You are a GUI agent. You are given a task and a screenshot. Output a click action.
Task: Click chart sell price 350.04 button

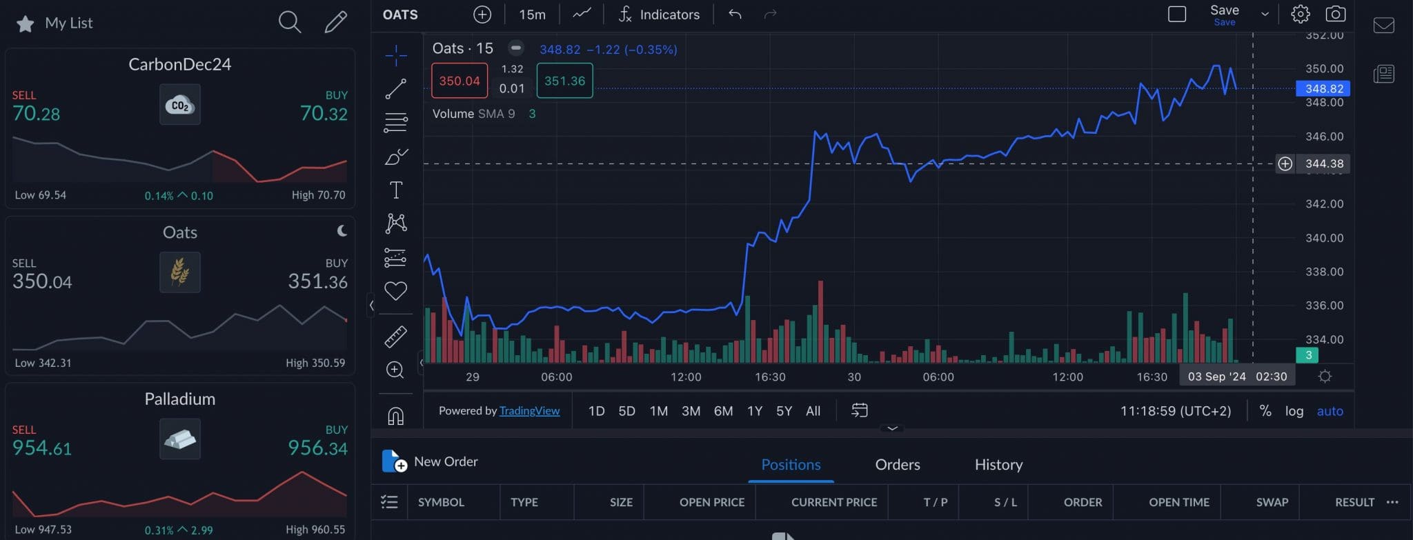(460, 81)
